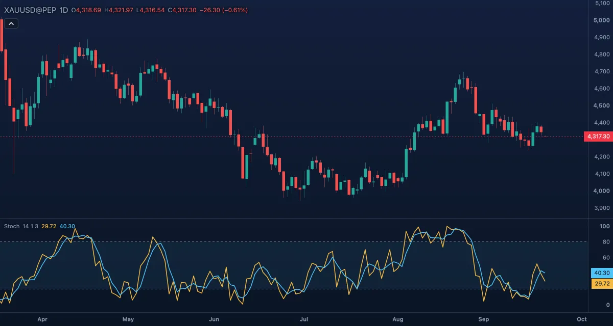Click the Stoch indicator name
Screen dimensions: 613x326
pyautogui.click(x=12, y=226)
